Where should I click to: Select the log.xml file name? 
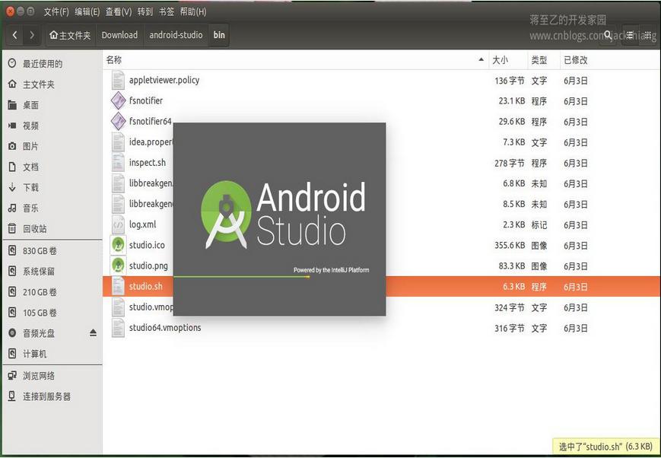142,224
